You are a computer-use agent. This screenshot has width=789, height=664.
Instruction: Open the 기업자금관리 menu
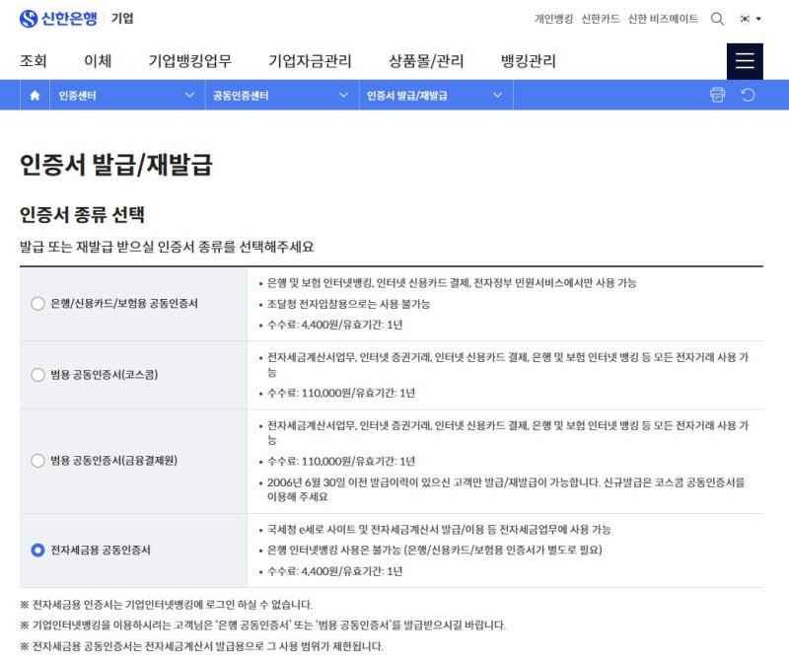pyautogui.click(x=310, y=61)
